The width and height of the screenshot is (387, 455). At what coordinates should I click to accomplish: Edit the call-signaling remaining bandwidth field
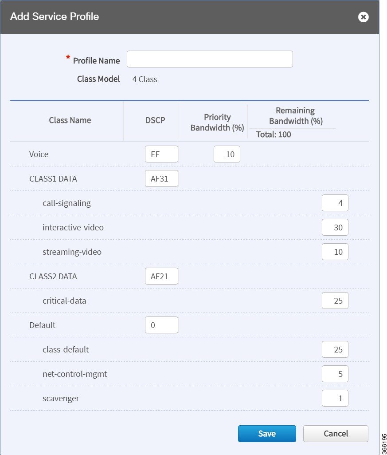coord(335,203)
